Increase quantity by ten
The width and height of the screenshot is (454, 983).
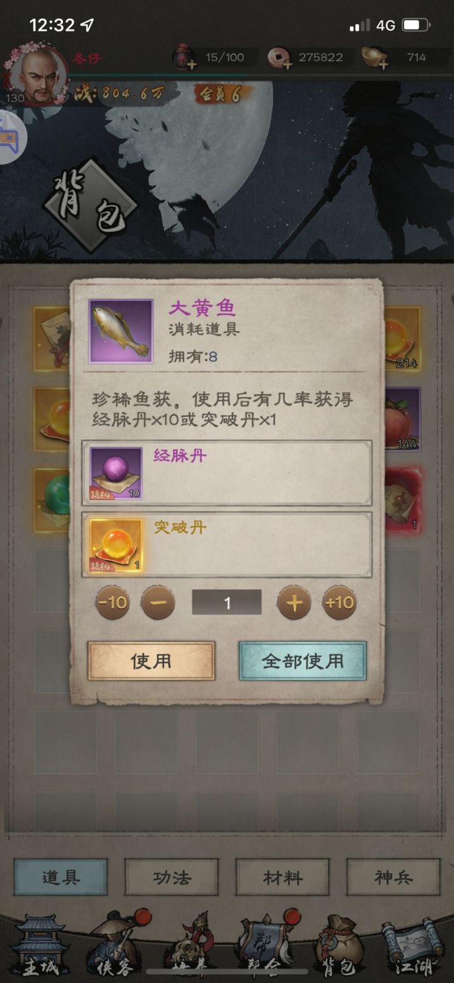click(x=339, y=603)
